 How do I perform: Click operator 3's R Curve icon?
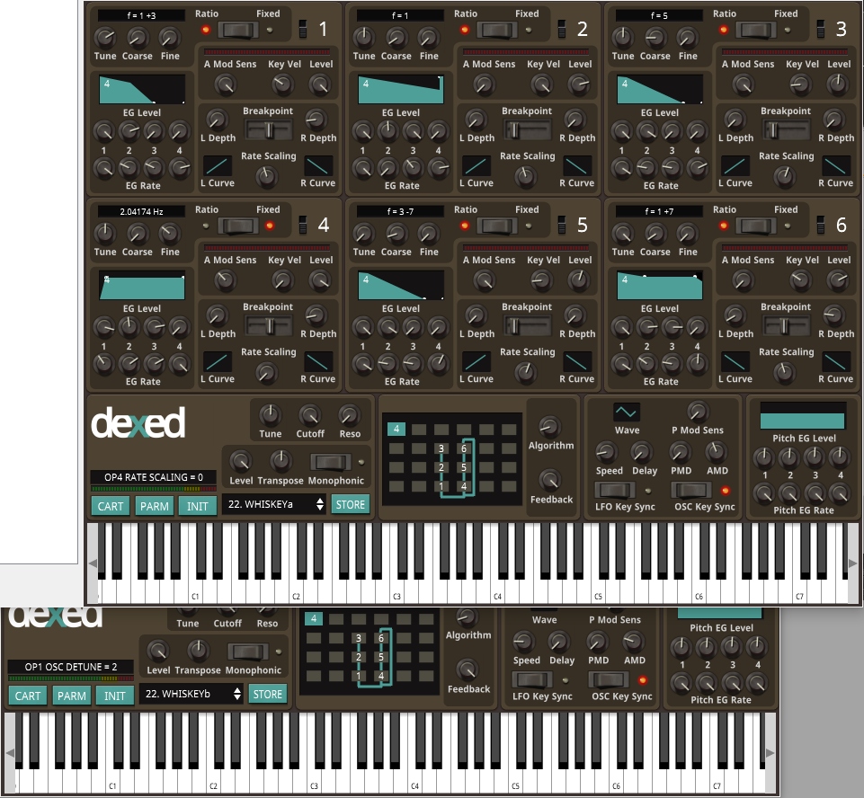tap(839, 166)
